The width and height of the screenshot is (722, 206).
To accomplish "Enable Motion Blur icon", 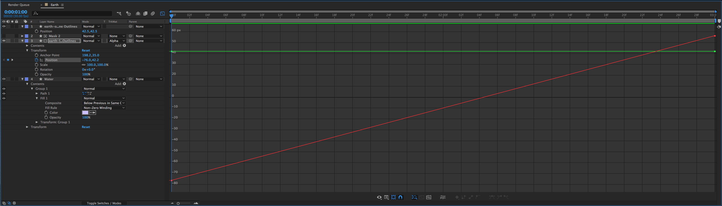I will click(153, 13).
